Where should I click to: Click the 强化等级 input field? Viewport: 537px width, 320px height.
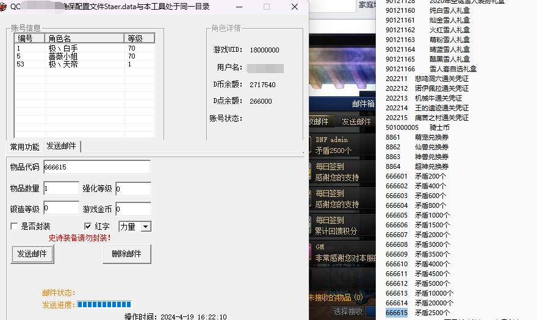click(x=133, y=188)
